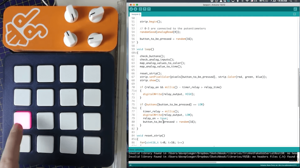Create a new sketch with the New icon
The image size is (300, 168).
pos(140,9)
